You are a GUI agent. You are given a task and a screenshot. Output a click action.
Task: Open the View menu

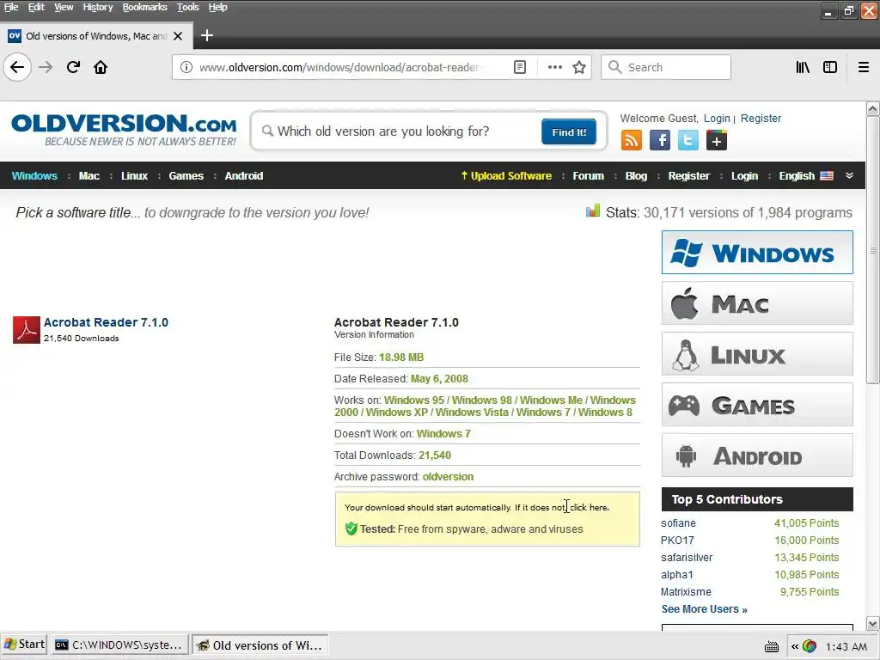click(64, 7)
